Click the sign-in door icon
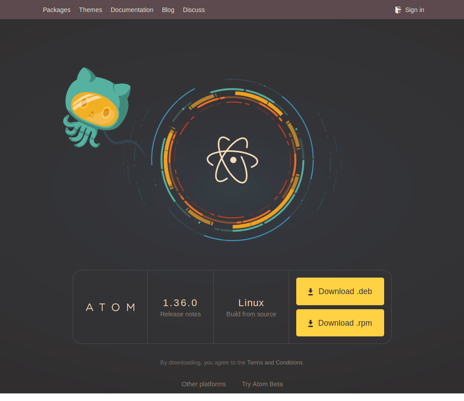This screenshot has width=464, height=401. [398, 10]
